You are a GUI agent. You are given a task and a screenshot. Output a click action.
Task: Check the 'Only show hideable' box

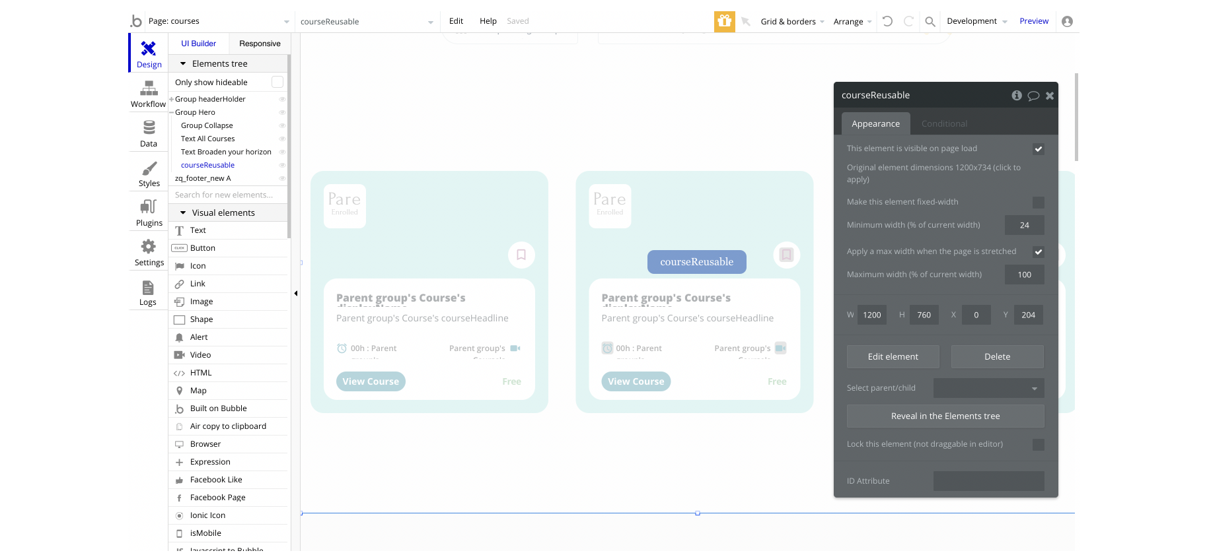tap(277, 82)
